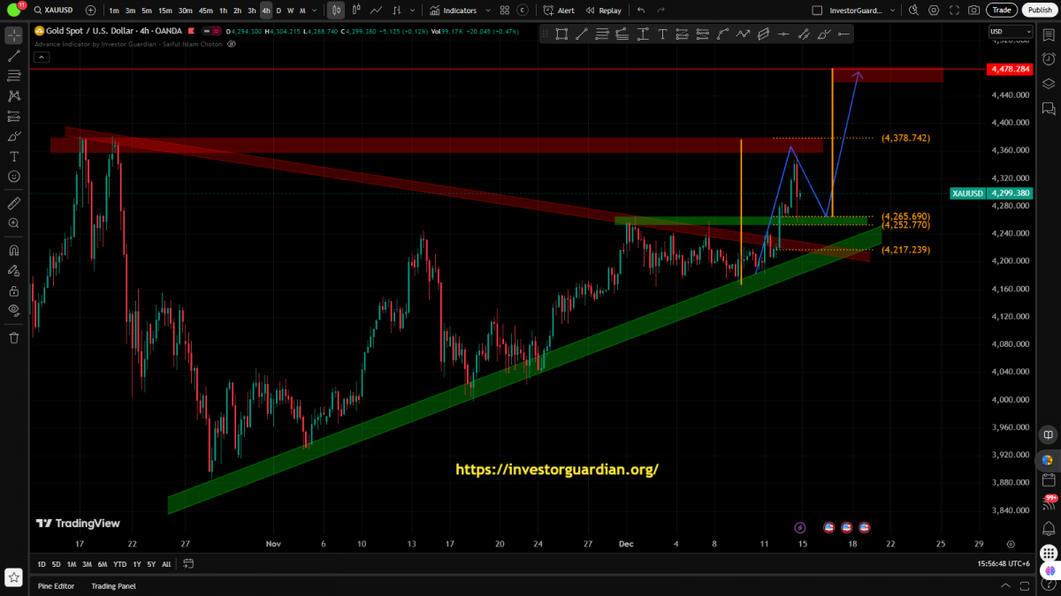The width and height of the screenshot is (1061, 596).
Task: Start Bar Replay mode
Action: click(x=603, y=11)
